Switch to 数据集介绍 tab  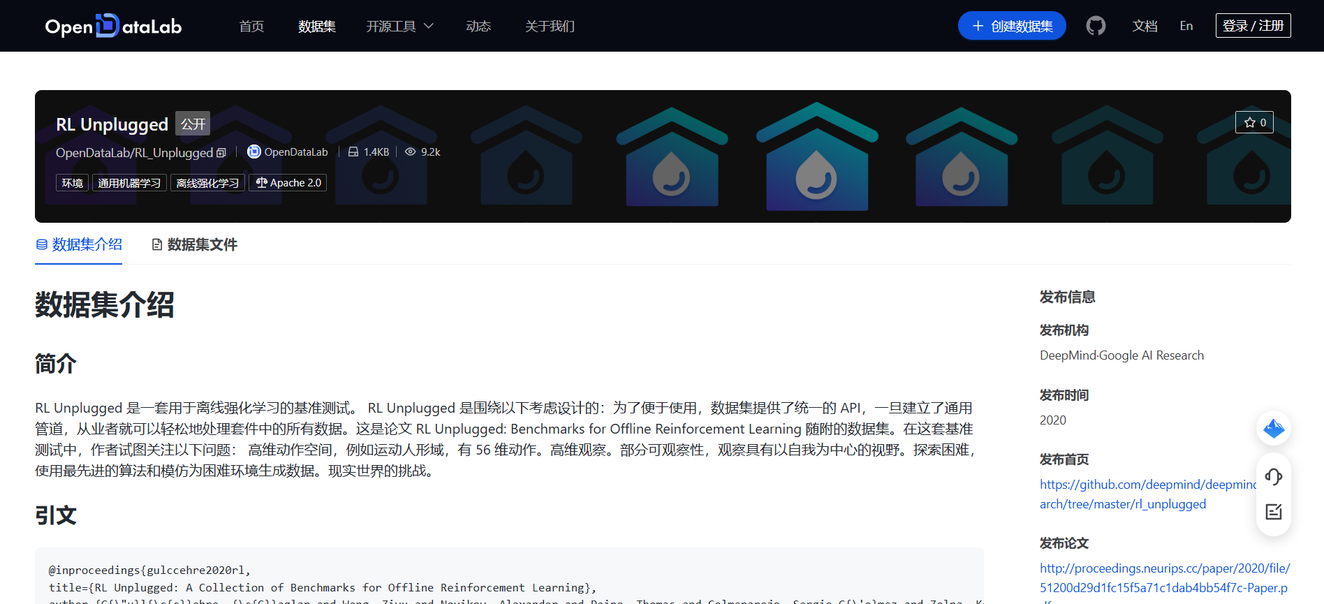79,244
